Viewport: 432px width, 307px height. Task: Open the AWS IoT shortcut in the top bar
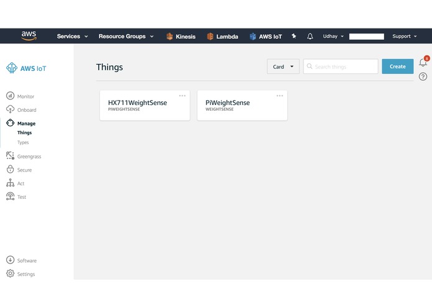pos(265,36)
